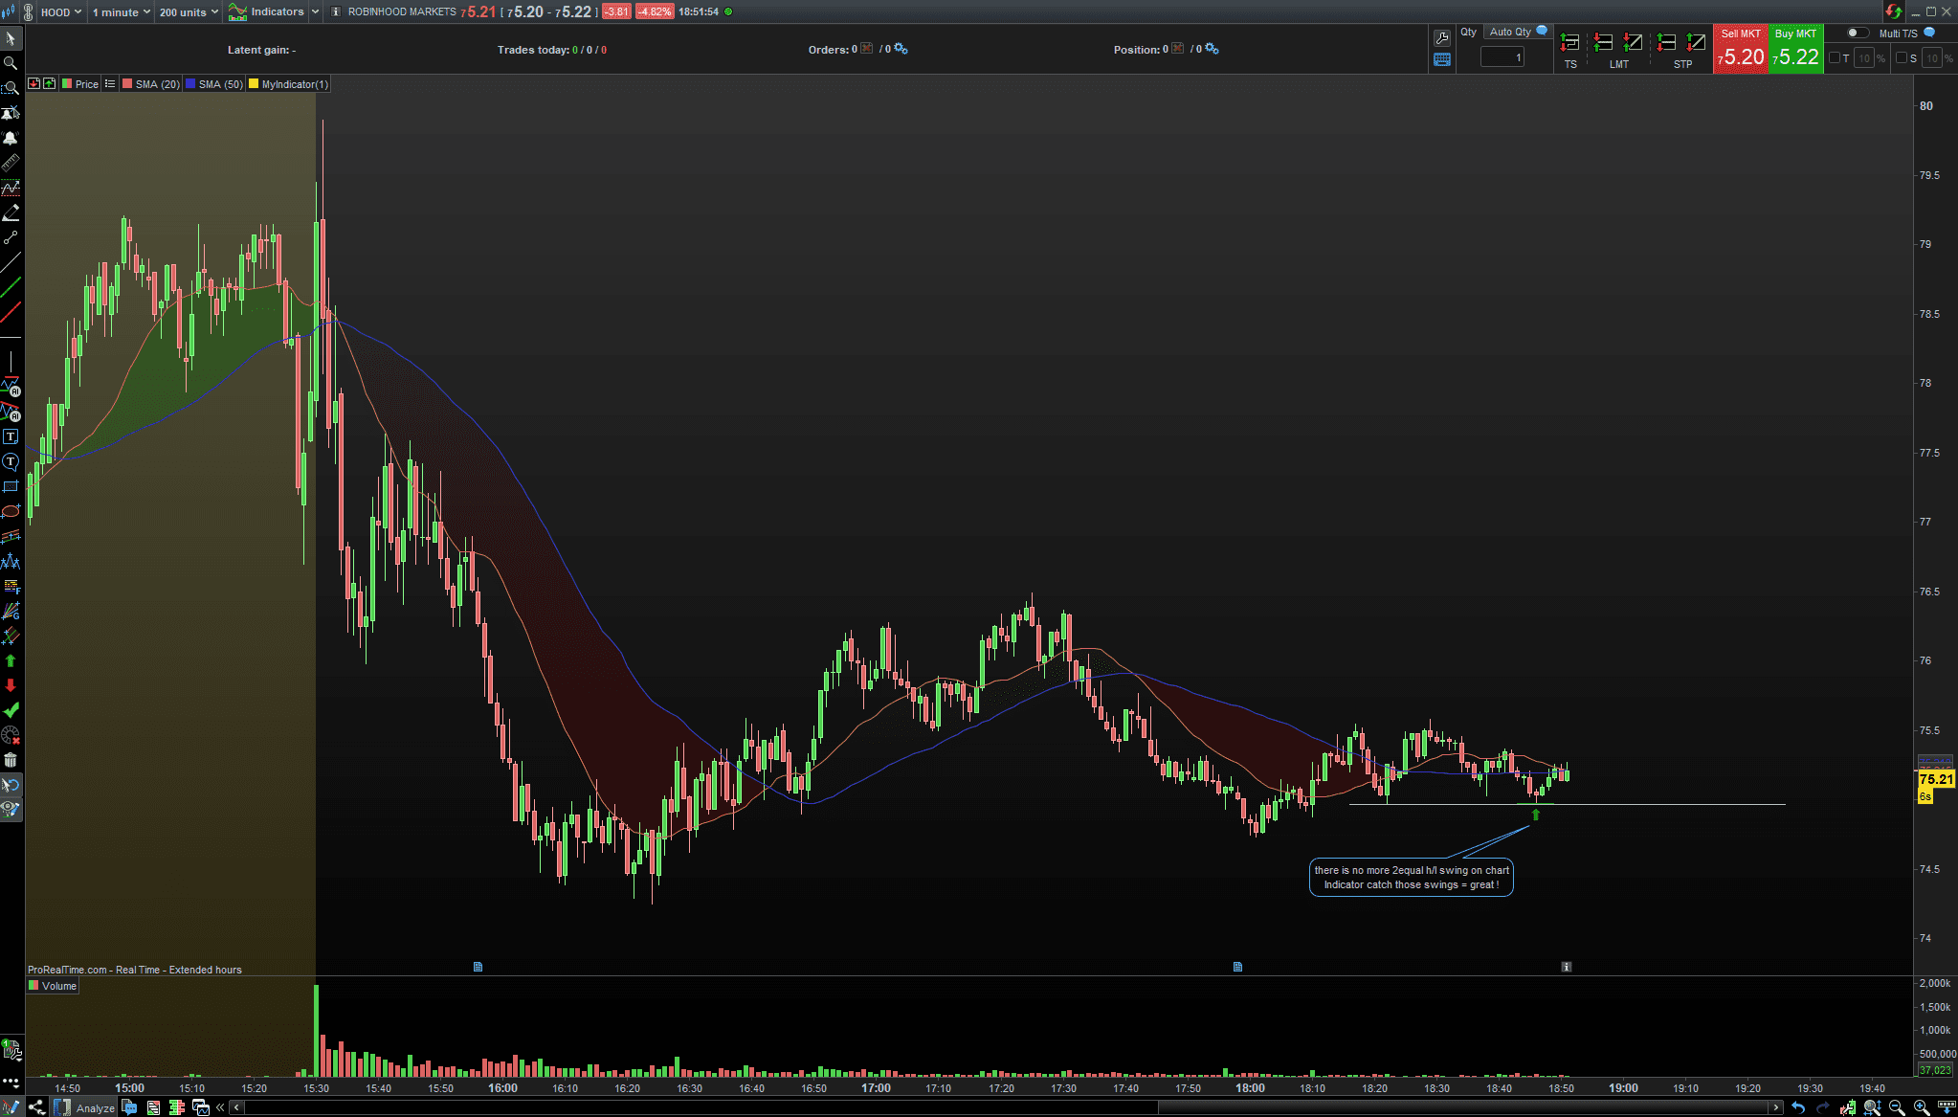Image resolution: width=1958 pixels, height=1117 pixels.
Task: Toggle the Multi T/S switch
Action: pos(1857,33)
